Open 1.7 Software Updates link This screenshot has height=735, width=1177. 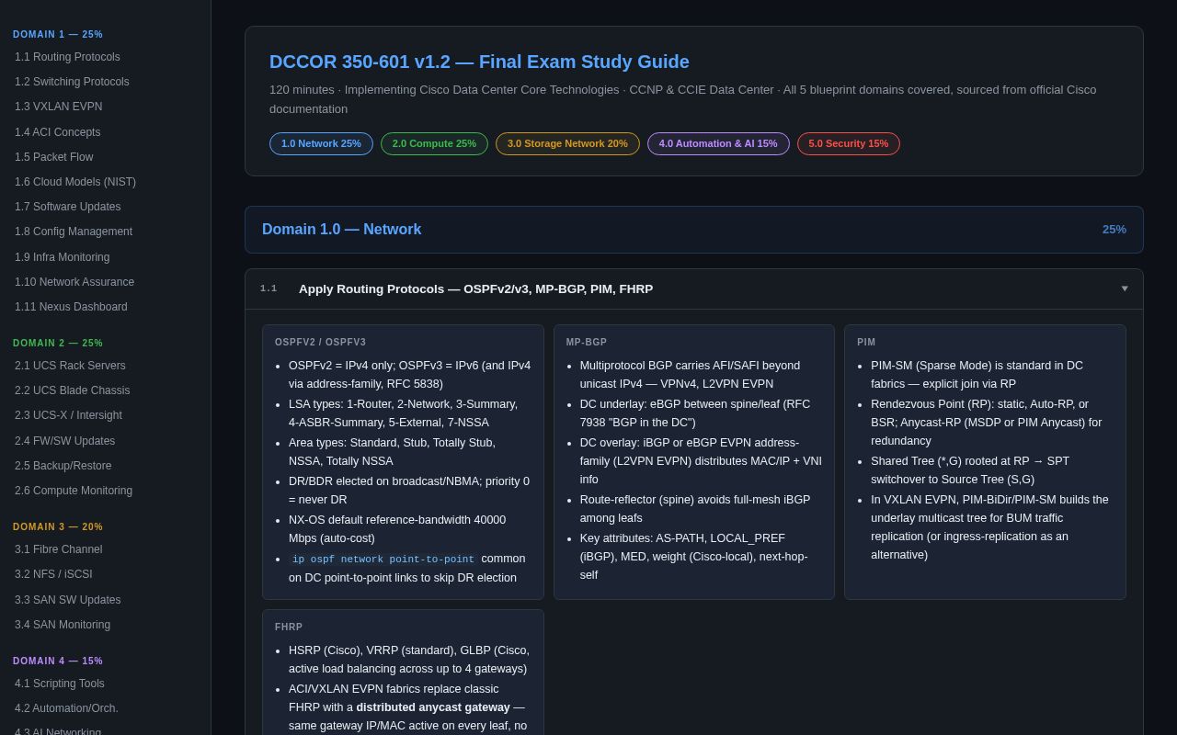[x=67, y=207]
